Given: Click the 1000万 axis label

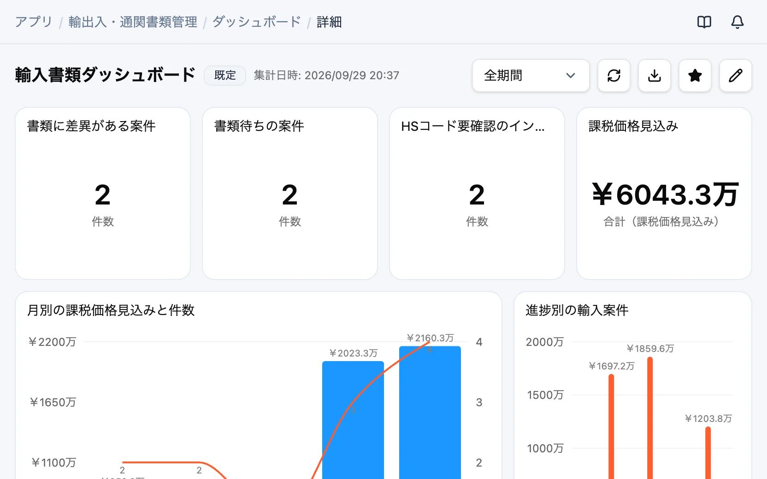Looking at the screenshot, I should point(545,448).
